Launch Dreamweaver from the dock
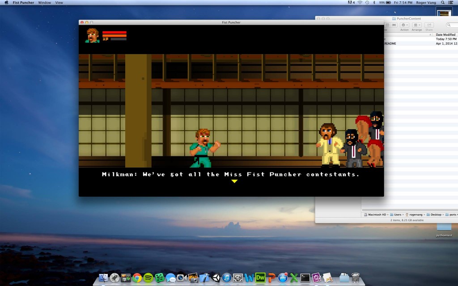 pyautogui.click(x=260, y=278)
